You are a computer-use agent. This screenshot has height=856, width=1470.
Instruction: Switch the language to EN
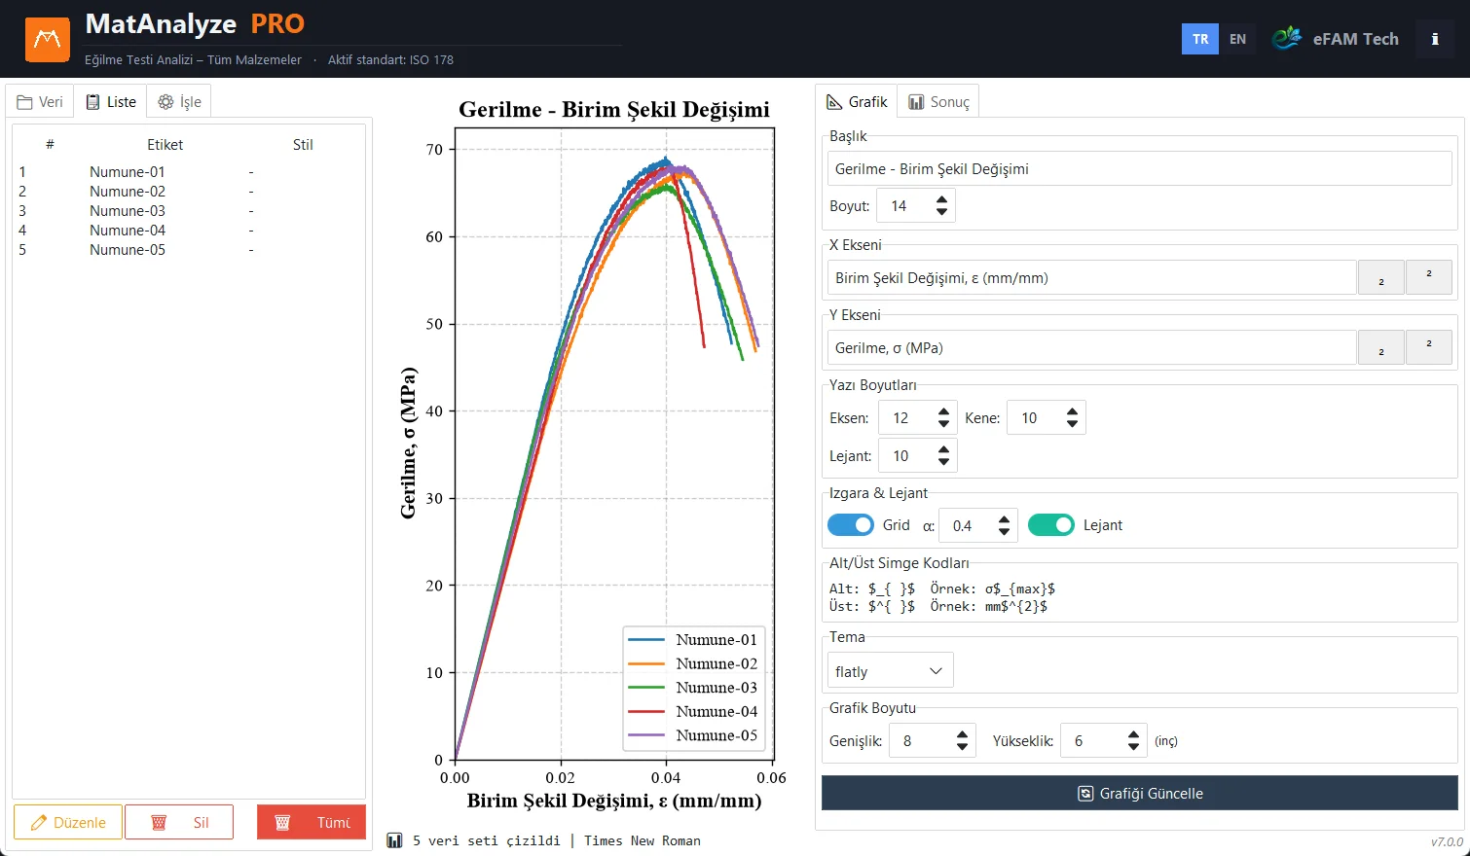1237,39
